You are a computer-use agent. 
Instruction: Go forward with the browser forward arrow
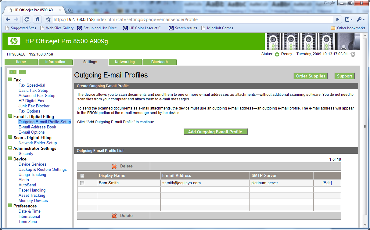pyautogui.click(x=16, y=19)
